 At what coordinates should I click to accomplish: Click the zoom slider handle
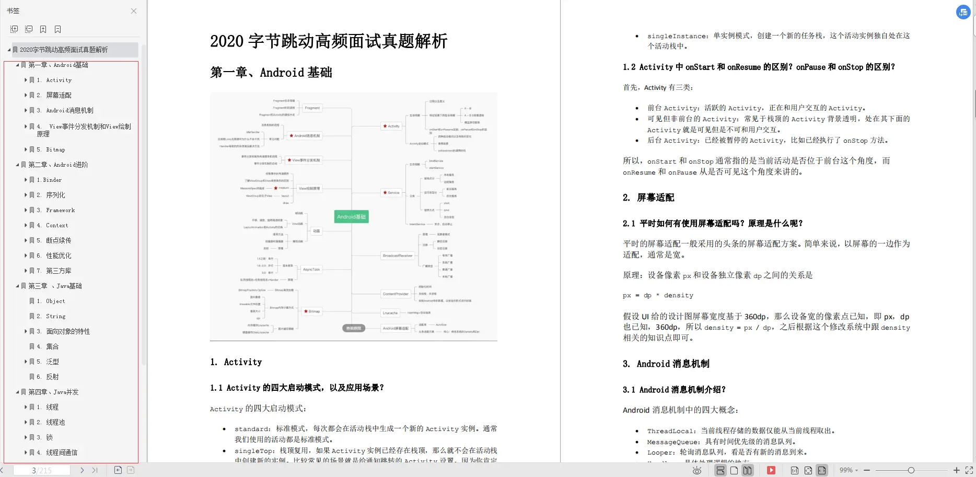pos(911,470)
